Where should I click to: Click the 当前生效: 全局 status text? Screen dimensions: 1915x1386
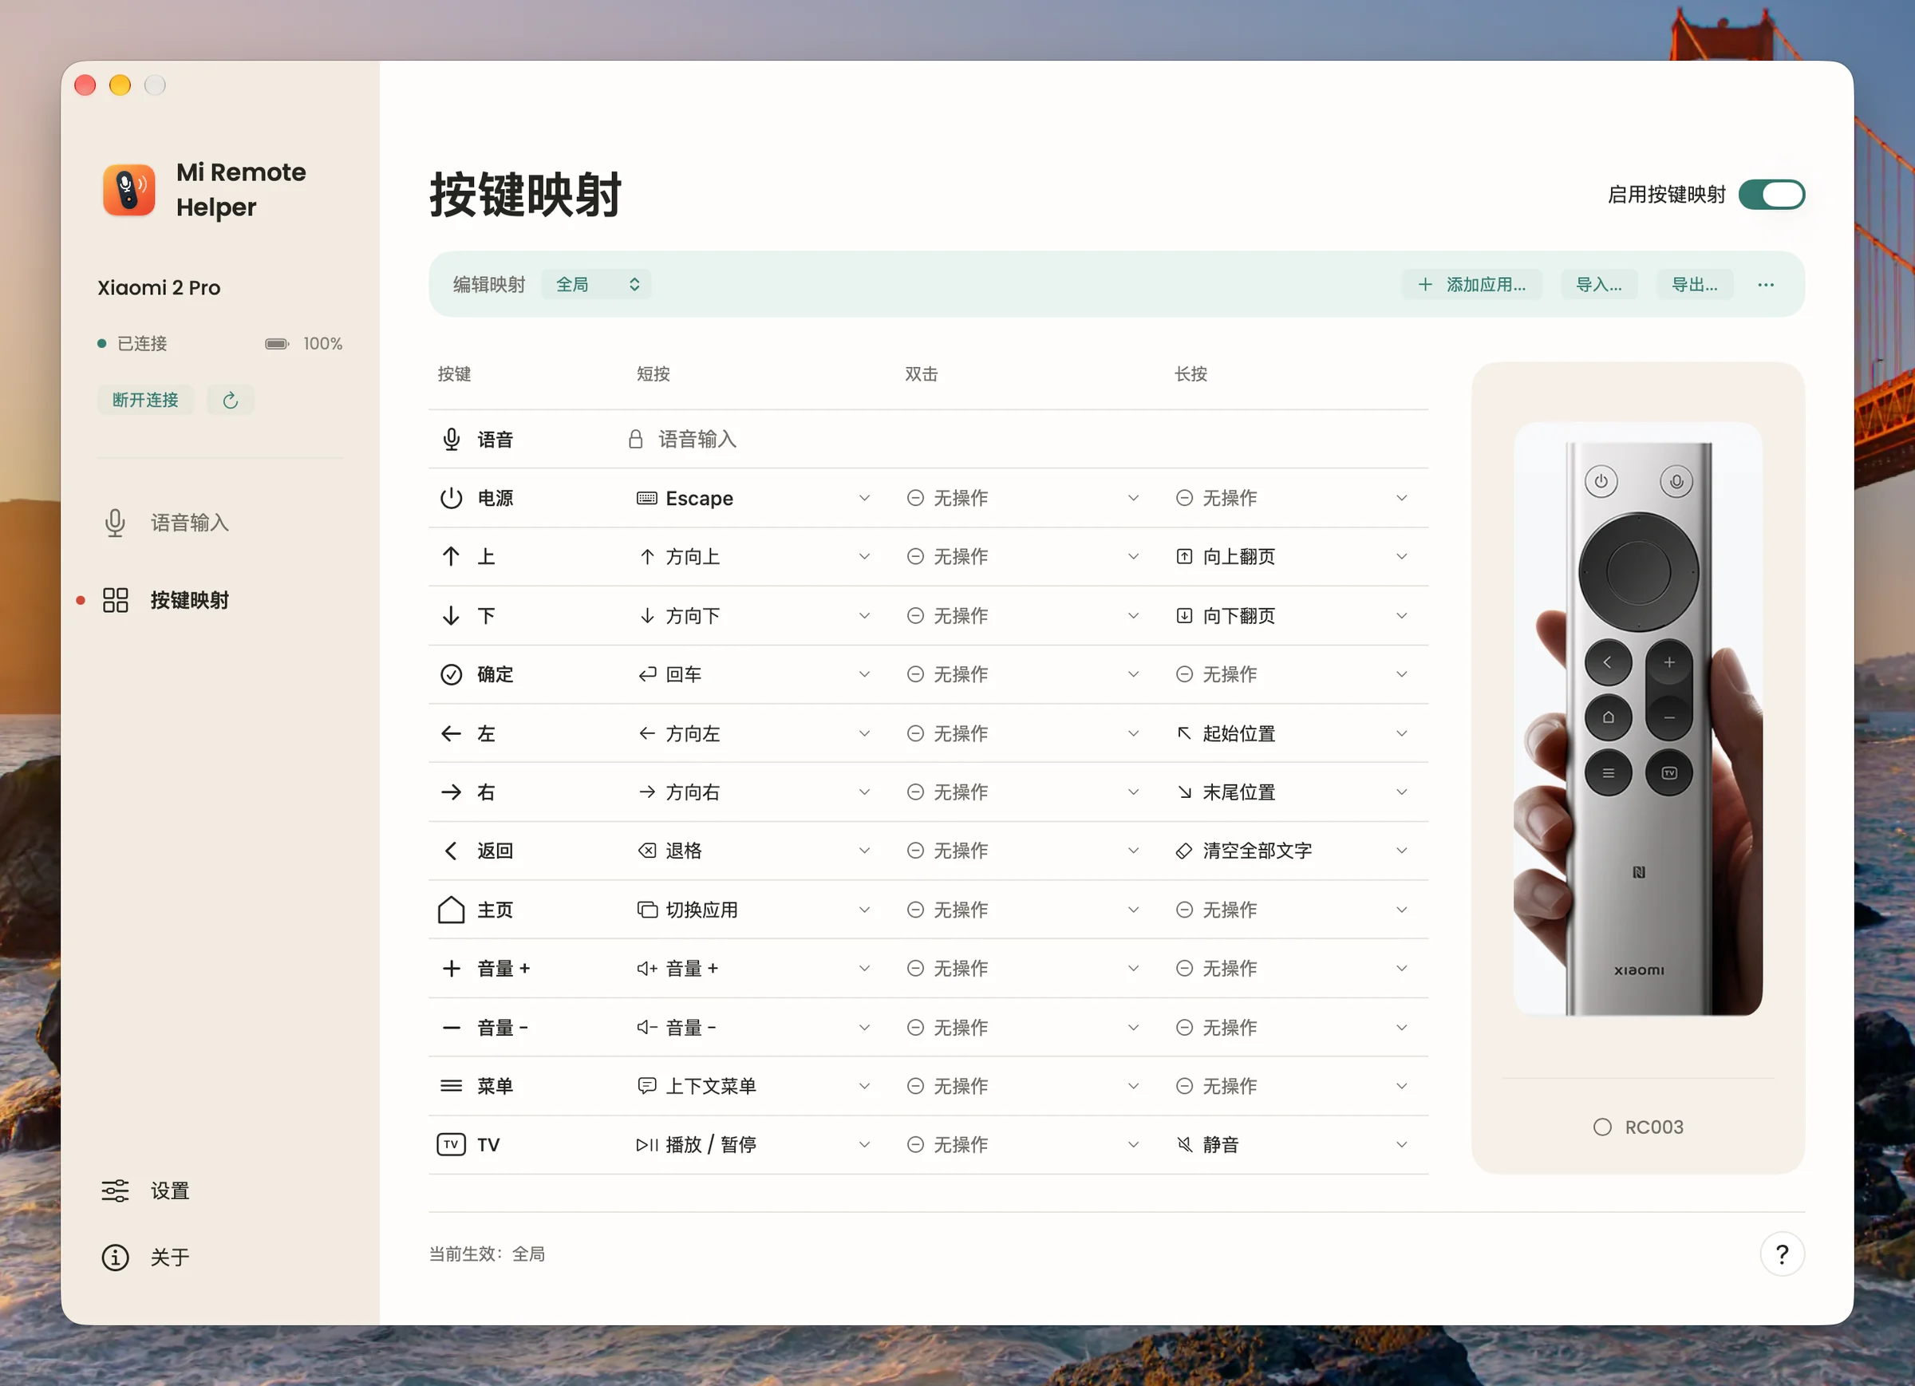(487, 1254)
